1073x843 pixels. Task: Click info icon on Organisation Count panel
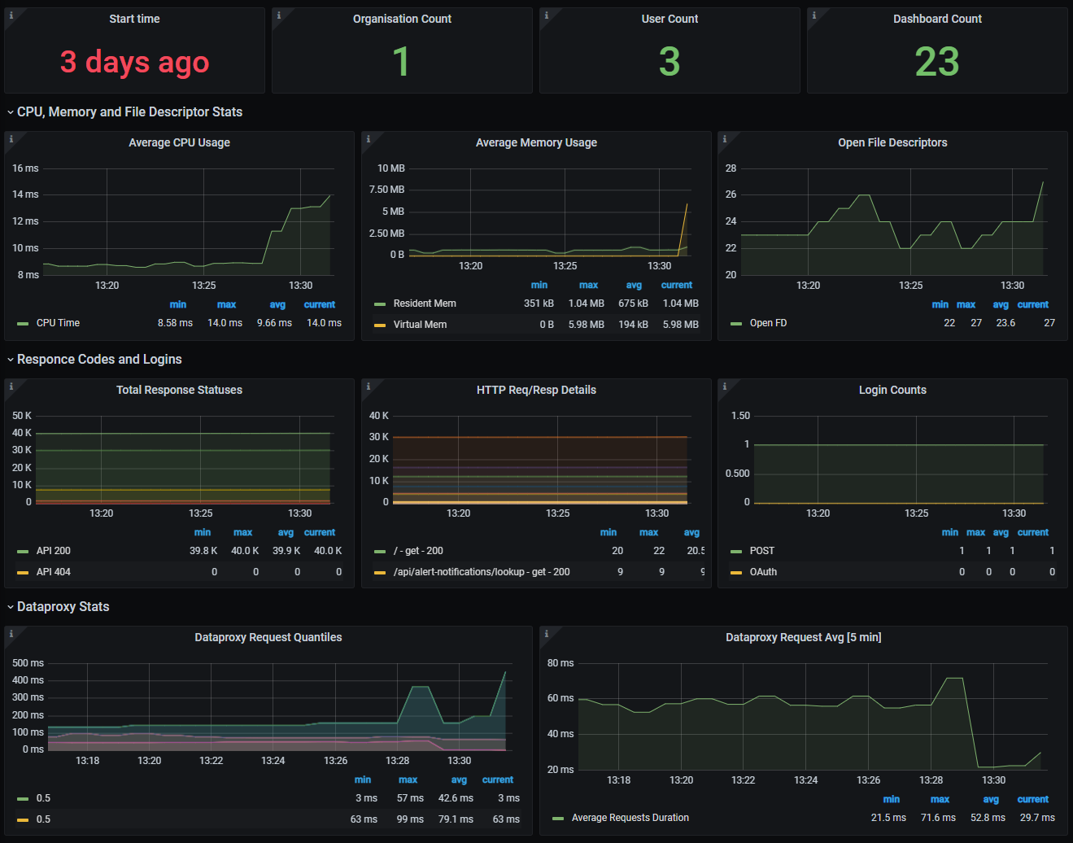278,15
